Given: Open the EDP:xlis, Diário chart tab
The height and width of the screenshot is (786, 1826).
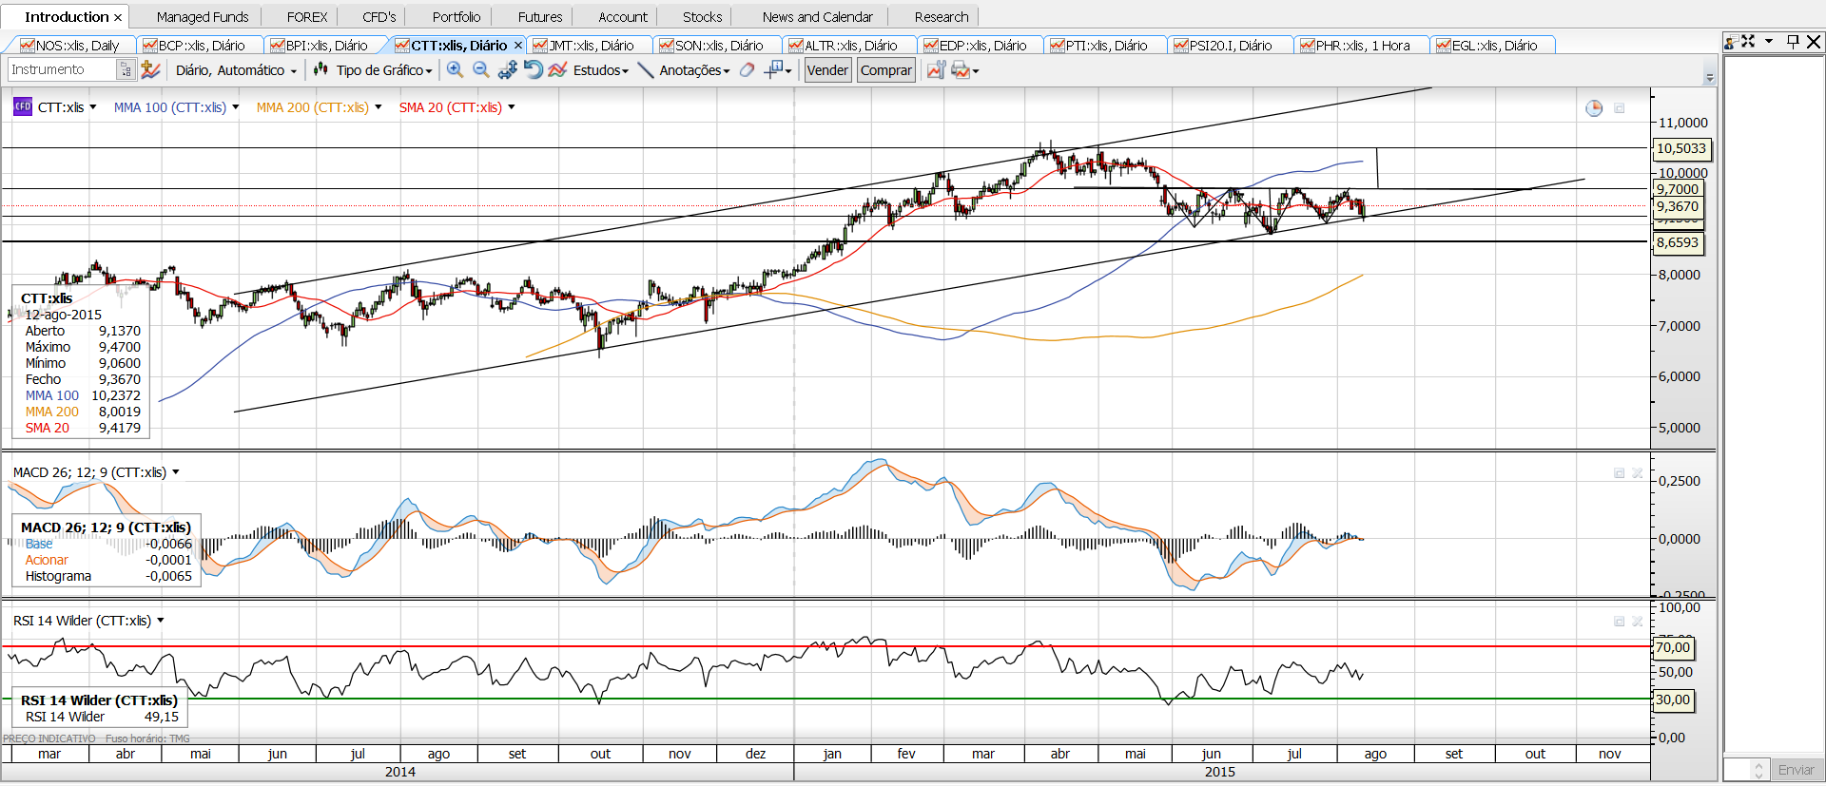Looking at the screenshot, I should click(x=981, y=46).
